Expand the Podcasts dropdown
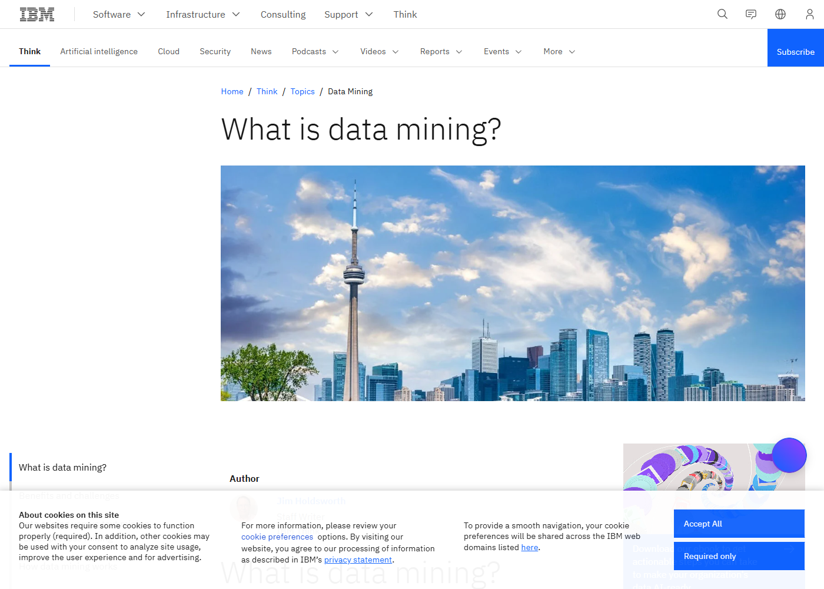This screenshot has width=824, height=589. pos(315,51)
